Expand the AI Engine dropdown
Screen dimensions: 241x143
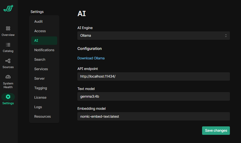click(x=153, y=36)
